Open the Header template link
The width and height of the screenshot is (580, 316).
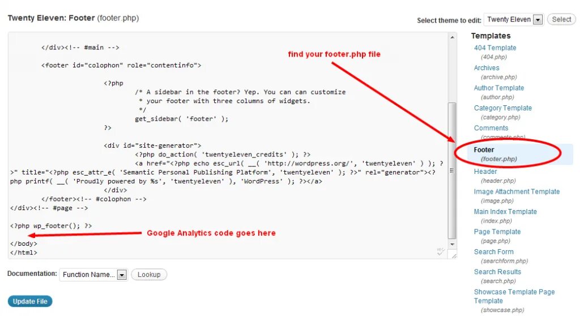tap(485, 172)
